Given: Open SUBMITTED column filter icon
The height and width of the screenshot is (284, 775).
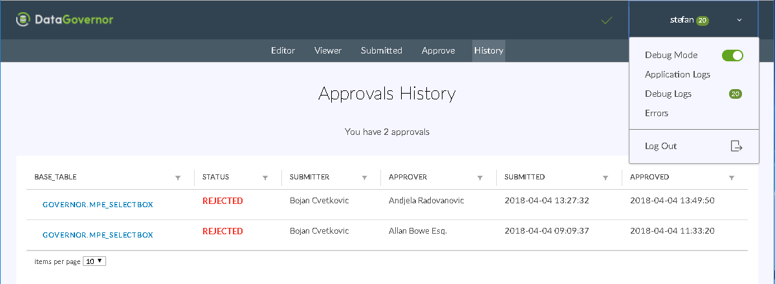Looking at the screenshot, I should point(605,177).
